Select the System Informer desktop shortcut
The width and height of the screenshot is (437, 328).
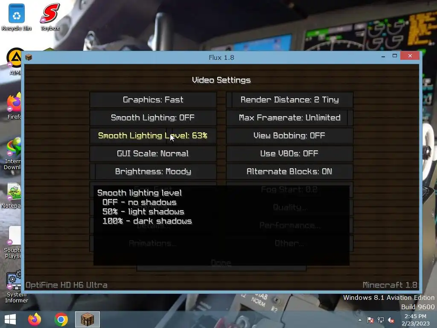[x=17, y=287]
